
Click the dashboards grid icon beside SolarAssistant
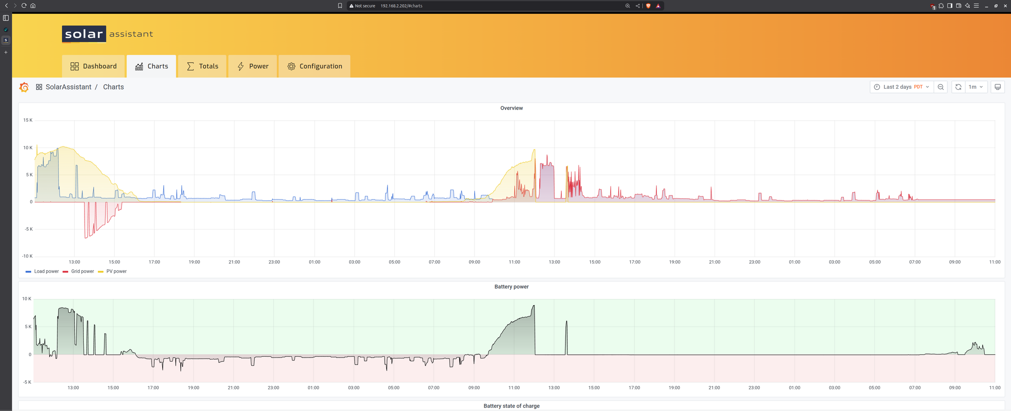tap(39, 87)
